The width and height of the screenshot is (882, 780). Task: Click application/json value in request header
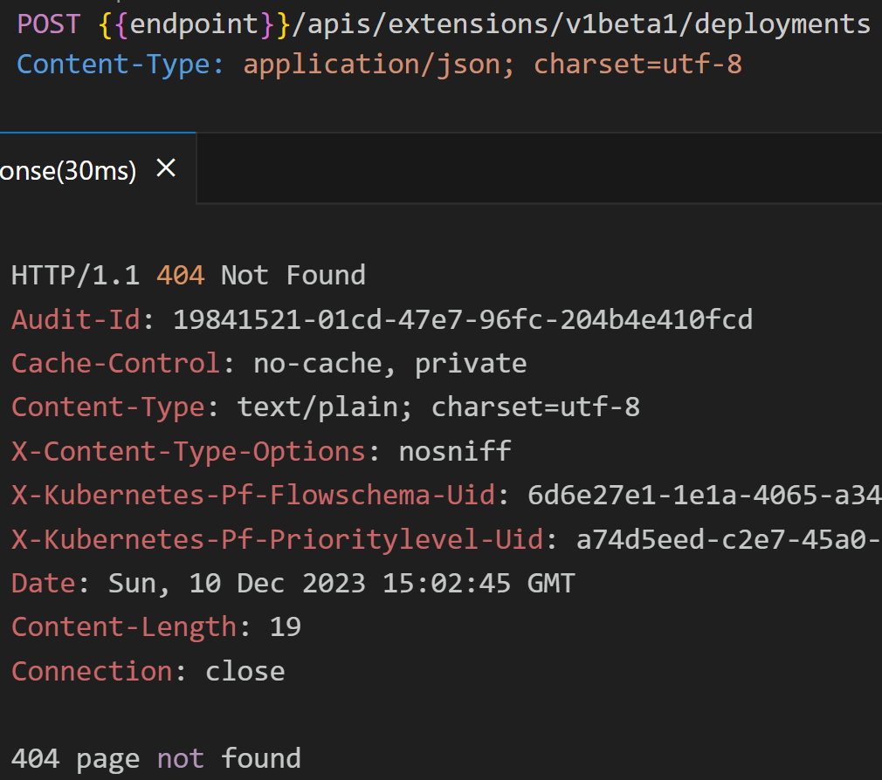click(x=371, y=65)
